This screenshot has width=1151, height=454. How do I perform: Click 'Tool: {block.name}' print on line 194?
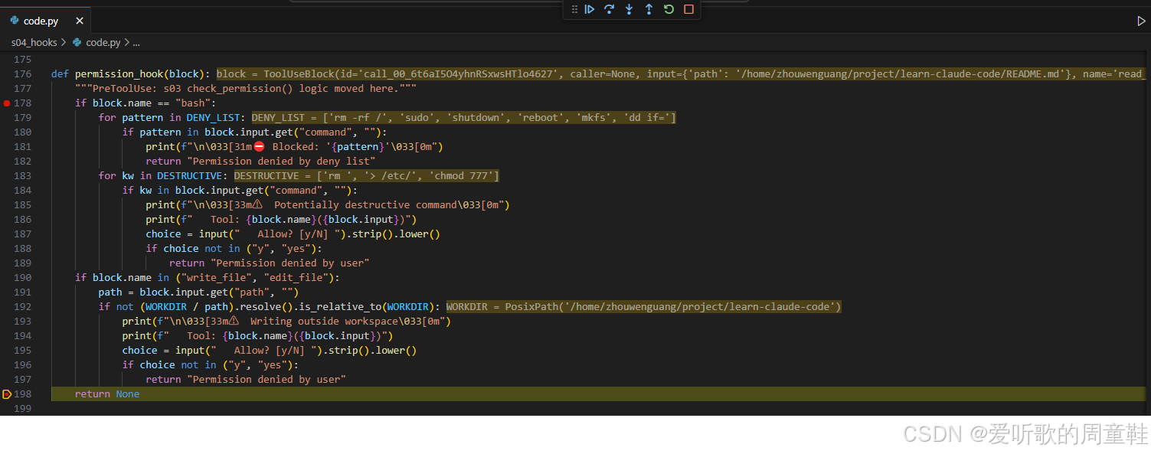click(257, 335)
